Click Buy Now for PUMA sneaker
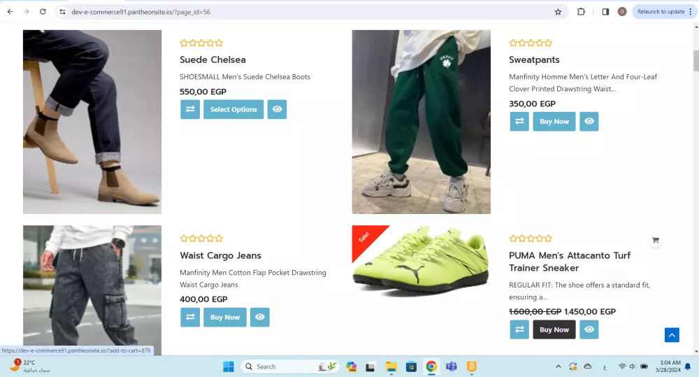Viewport: 699px width, 377px height. 554,329
